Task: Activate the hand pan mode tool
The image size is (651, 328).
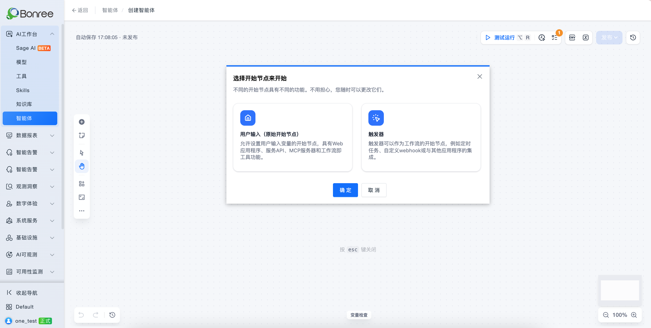Action: [82, 166]
